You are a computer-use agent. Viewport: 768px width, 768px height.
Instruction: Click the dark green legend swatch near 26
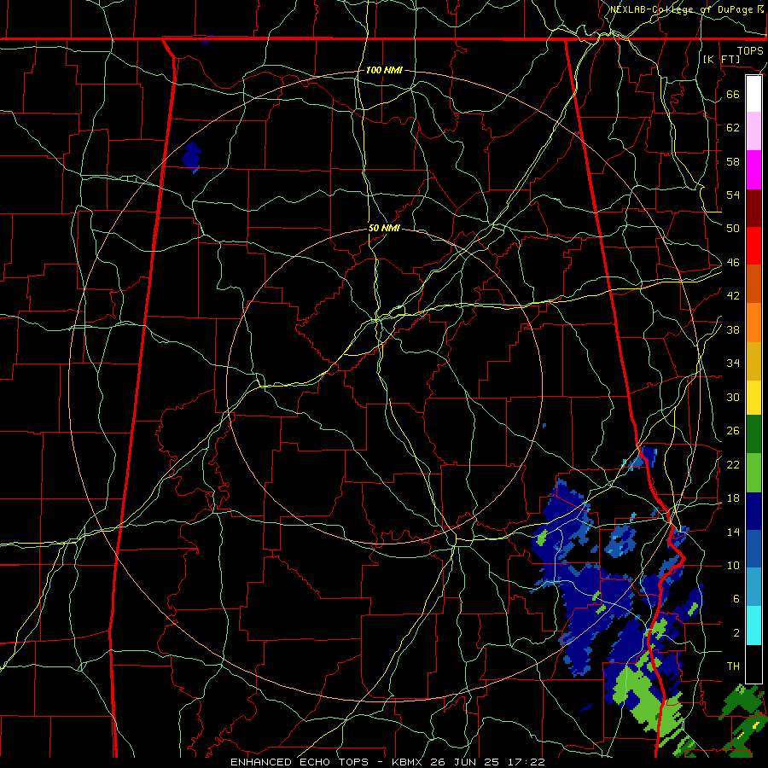[753, 434]
